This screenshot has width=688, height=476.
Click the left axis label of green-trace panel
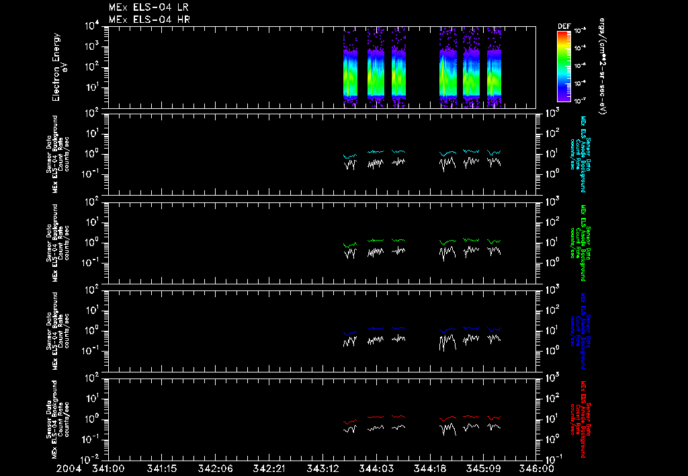pyautogui.click(x=58, y=243)
